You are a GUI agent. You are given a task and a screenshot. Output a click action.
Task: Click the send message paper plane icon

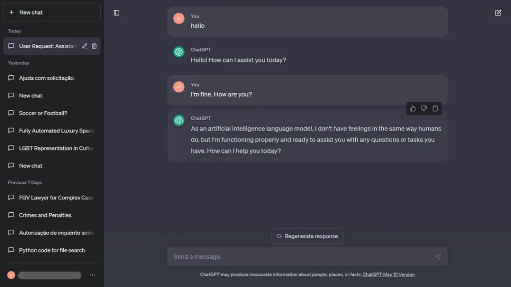pos(438,257)
